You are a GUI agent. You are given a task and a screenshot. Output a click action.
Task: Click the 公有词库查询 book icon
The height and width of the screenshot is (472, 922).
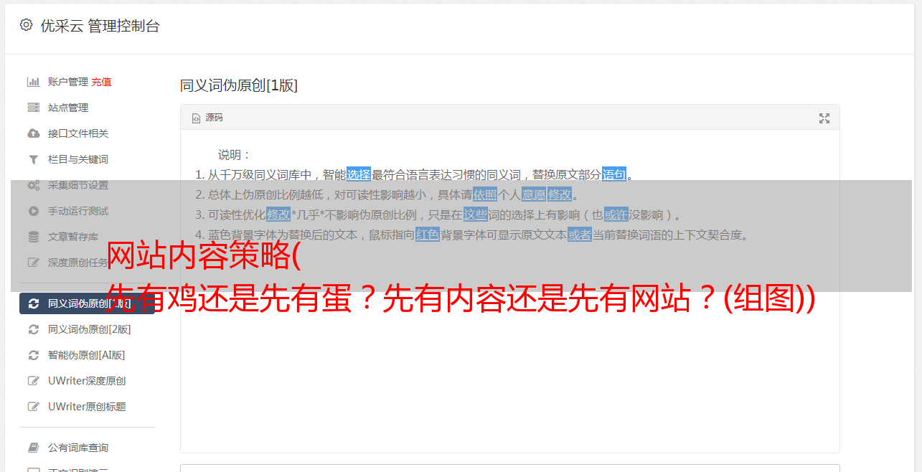tap(33, 448)
